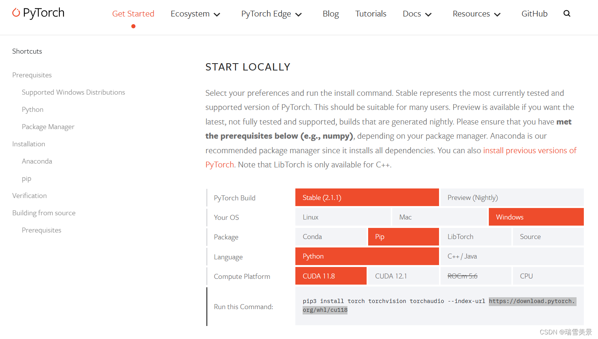Choose the CPU compute platform
This screenshot has height=339, width=598.
(548, 276)
